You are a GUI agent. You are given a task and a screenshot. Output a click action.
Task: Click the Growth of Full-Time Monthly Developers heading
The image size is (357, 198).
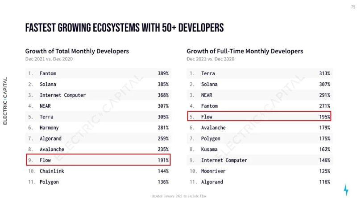pos(245,51)
